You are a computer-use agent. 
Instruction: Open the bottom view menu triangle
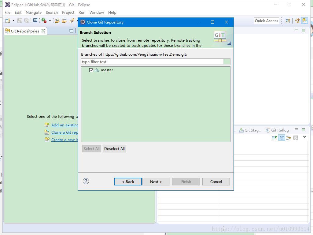coord(304,137)
